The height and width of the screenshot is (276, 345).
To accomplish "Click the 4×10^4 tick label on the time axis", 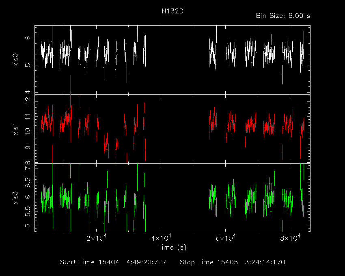I will tap(161, 238).
